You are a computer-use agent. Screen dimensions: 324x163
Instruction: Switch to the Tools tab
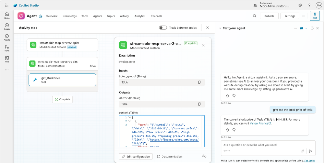pos(85,16)
